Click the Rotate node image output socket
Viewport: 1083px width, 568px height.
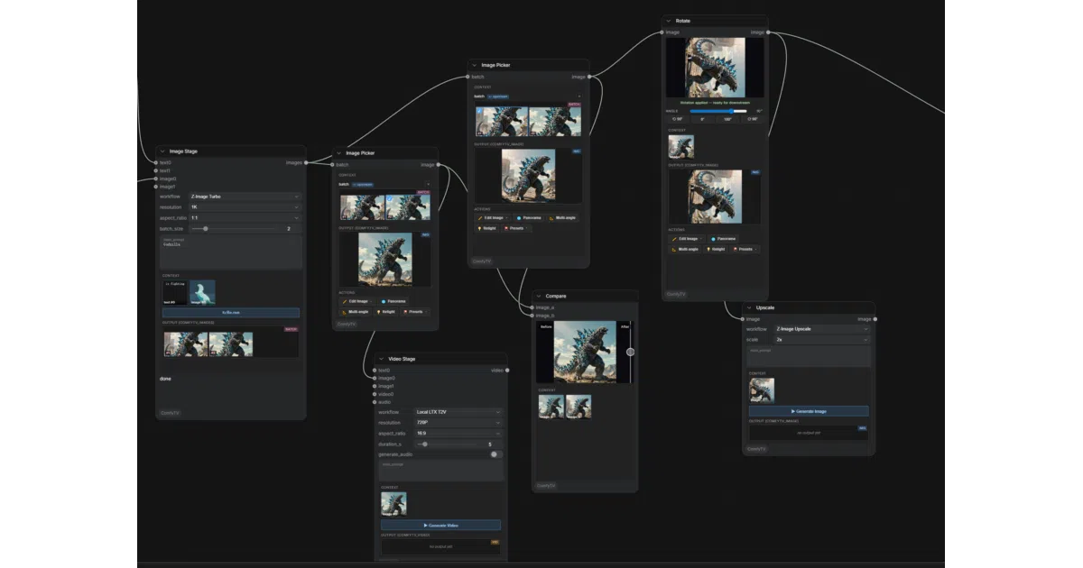click(767, 32)
